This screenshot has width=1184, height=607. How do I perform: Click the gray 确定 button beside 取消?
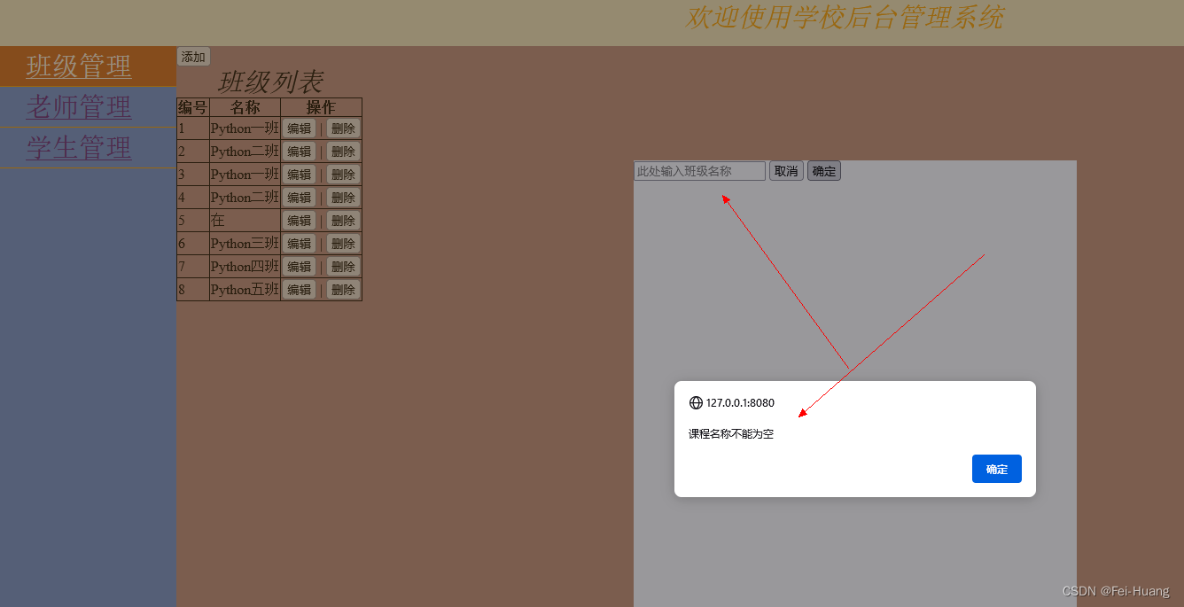[x=824, y=171]
